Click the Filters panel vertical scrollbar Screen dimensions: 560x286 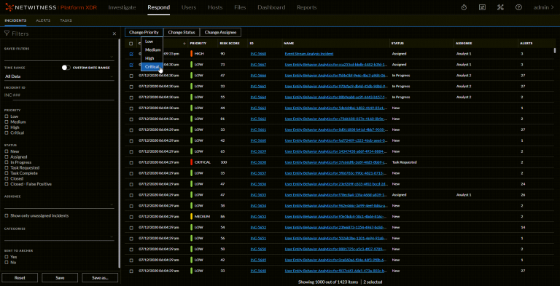(120, 154)
